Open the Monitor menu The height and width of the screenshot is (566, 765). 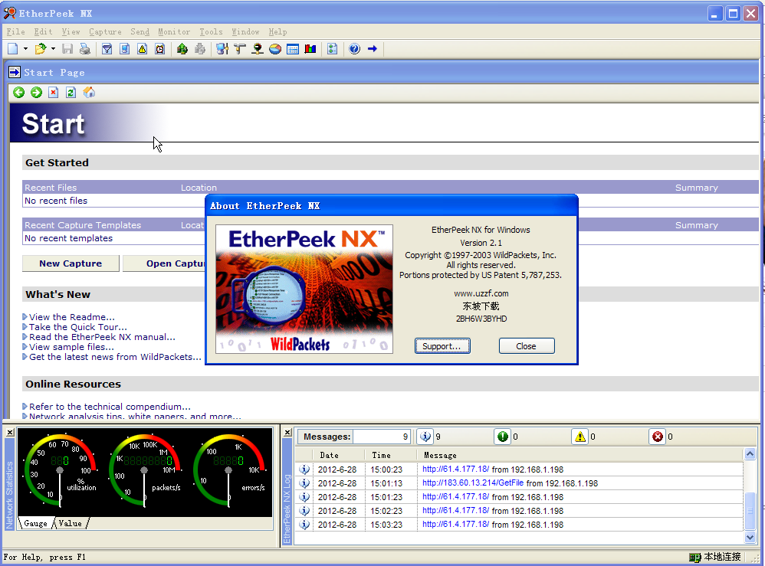(174, 31)
